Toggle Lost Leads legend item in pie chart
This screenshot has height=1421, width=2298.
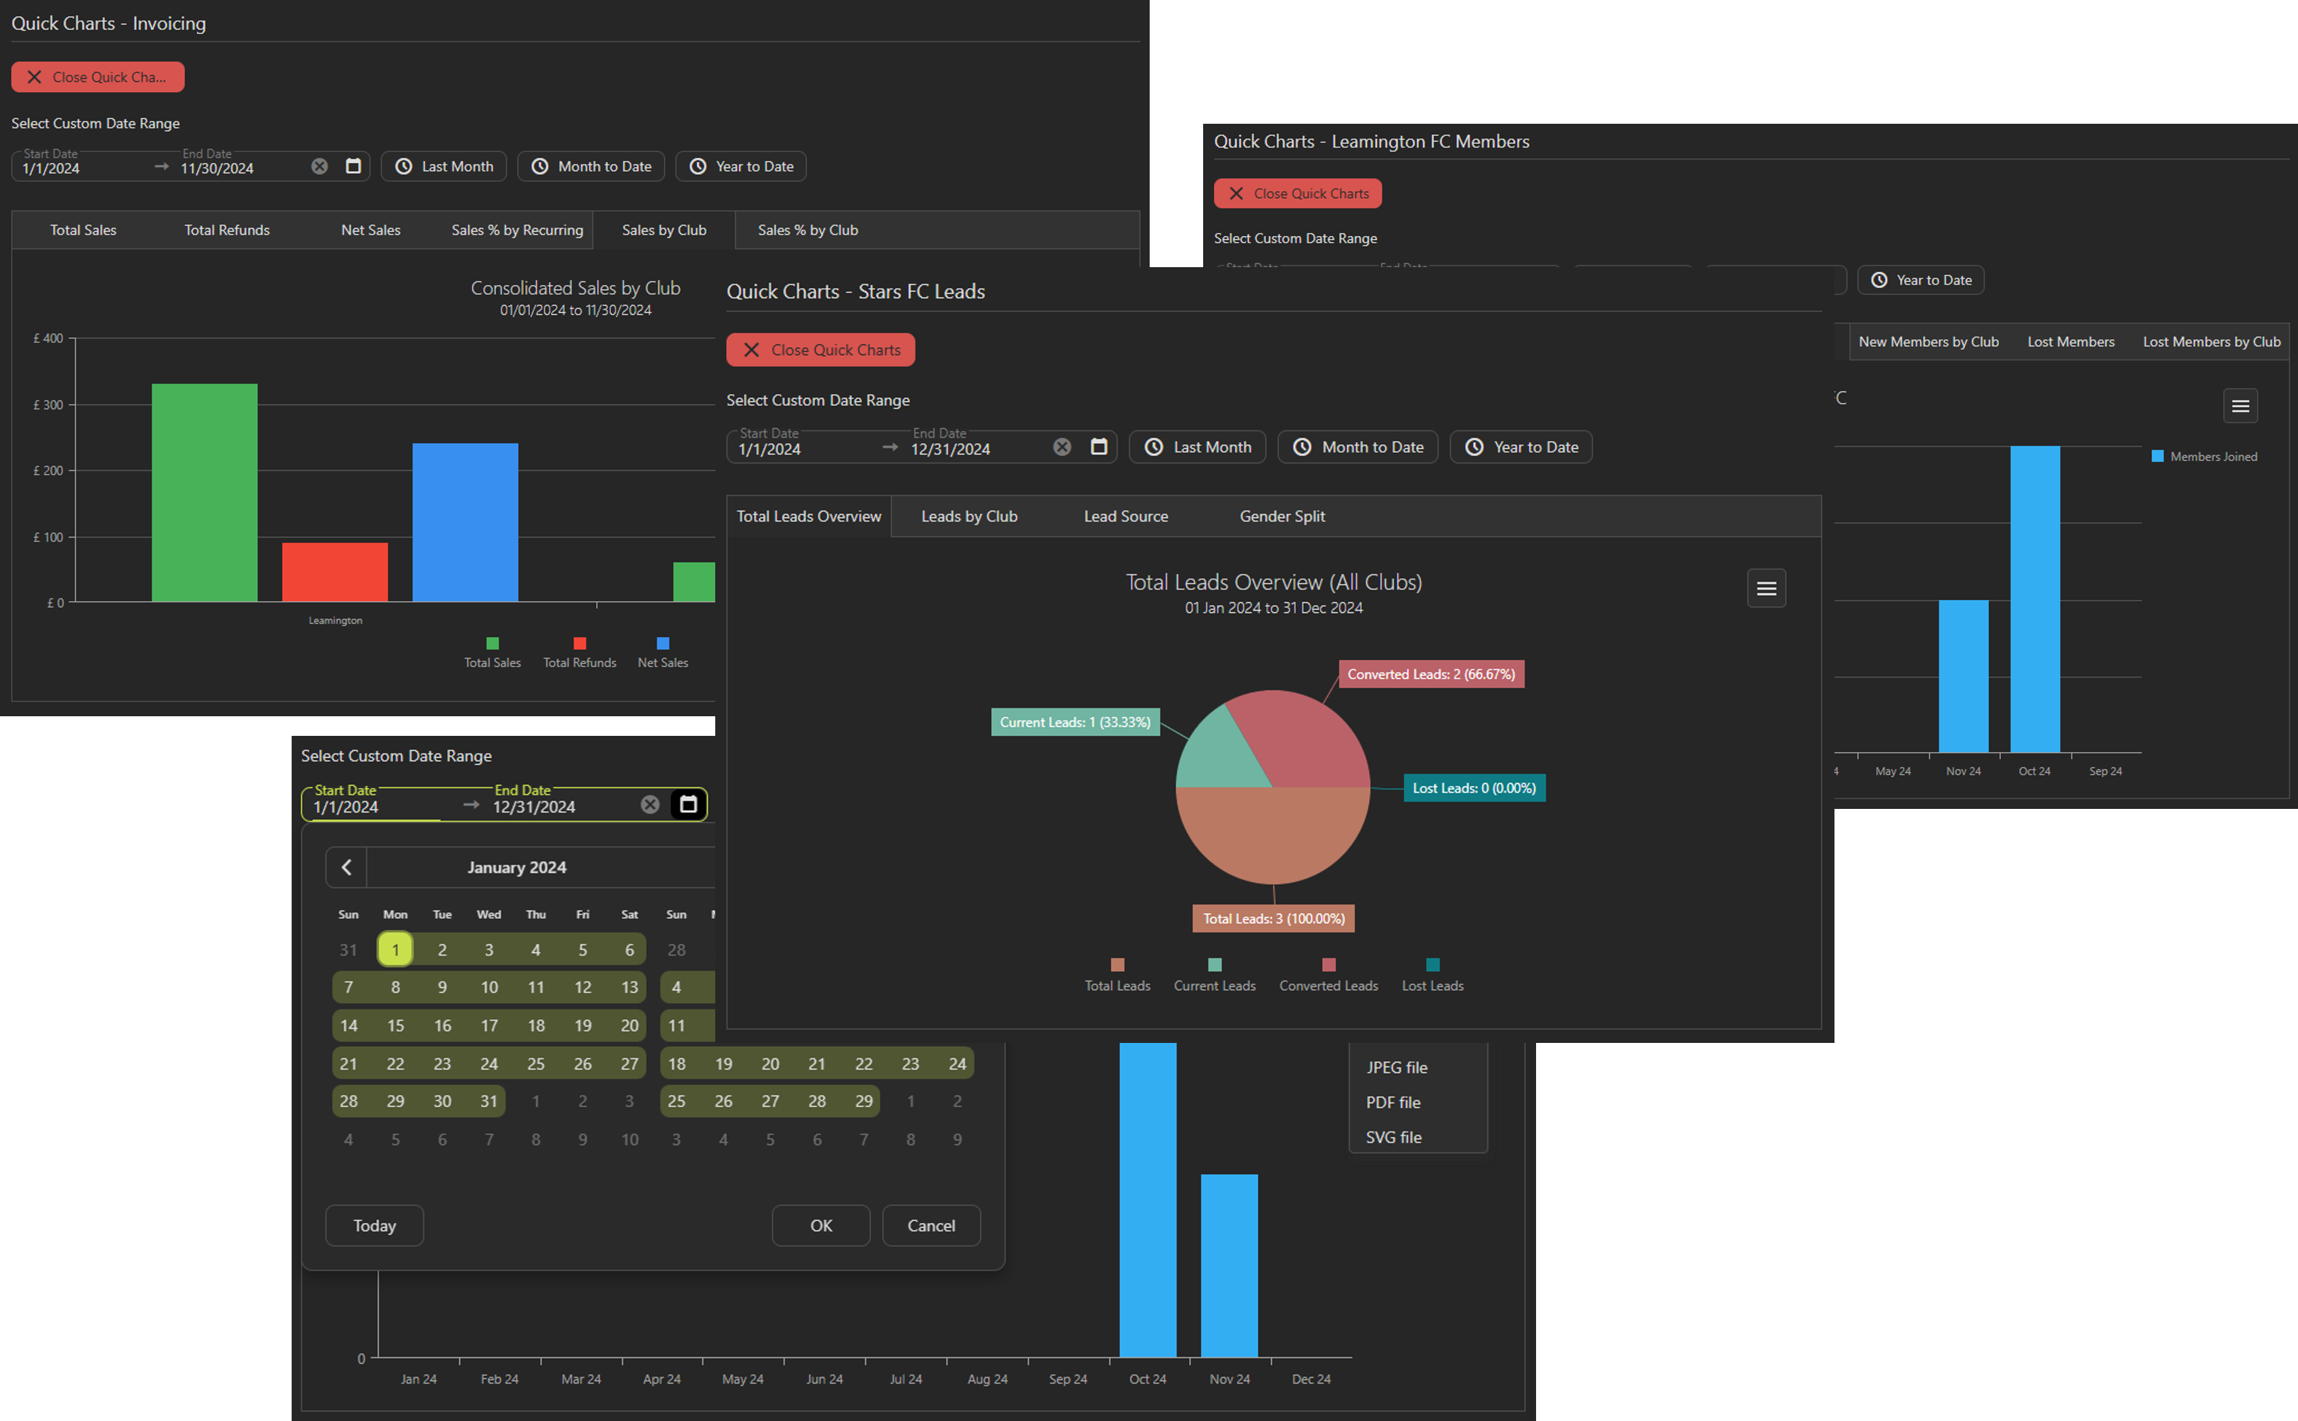1432,985
